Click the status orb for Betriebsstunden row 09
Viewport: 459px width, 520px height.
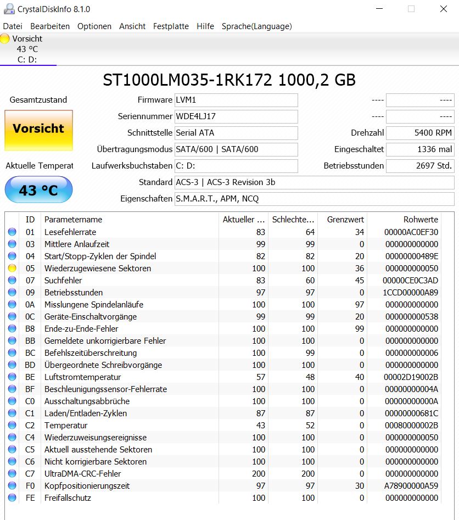[12, 293]
